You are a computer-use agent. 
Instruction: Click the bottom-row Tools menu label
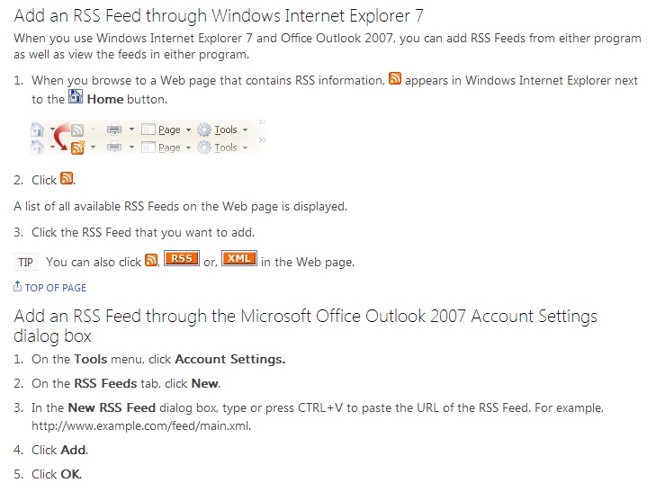click(x=226, y=148)
